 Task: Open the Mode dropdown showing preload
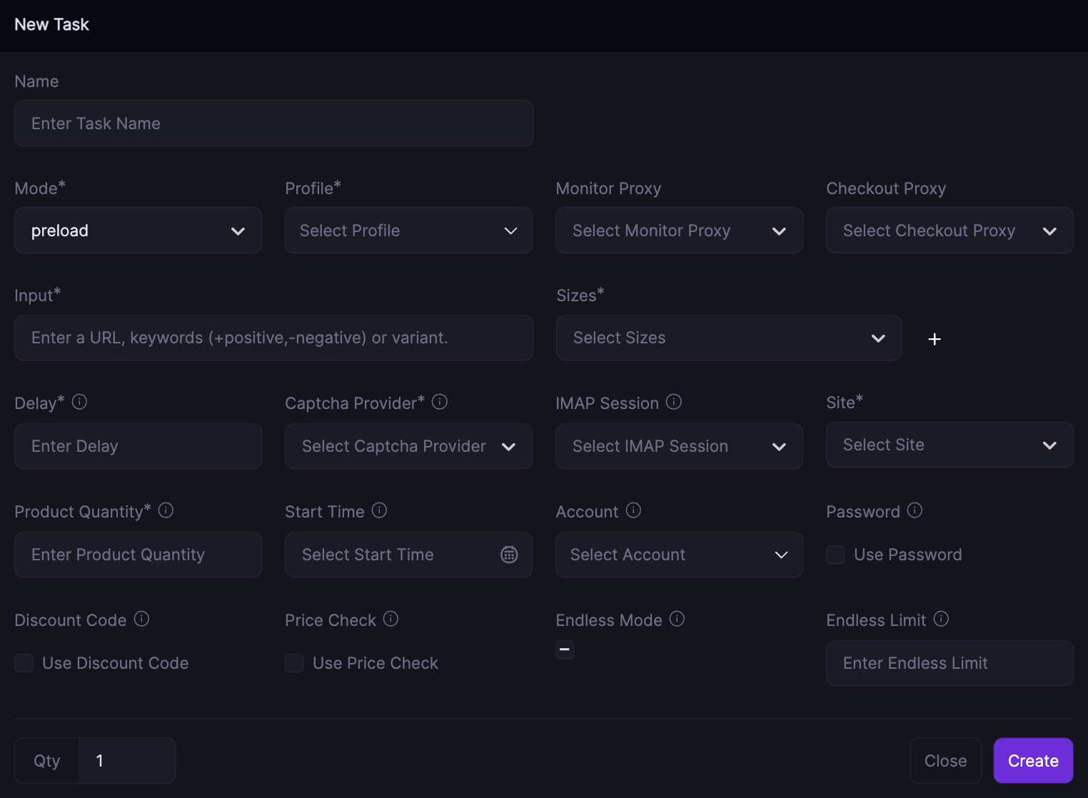point(138,231)
